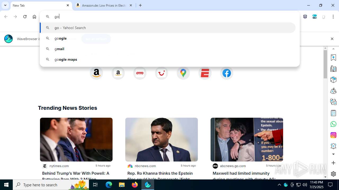Open the Bookmarks sidebar panel

pos(333,58)
